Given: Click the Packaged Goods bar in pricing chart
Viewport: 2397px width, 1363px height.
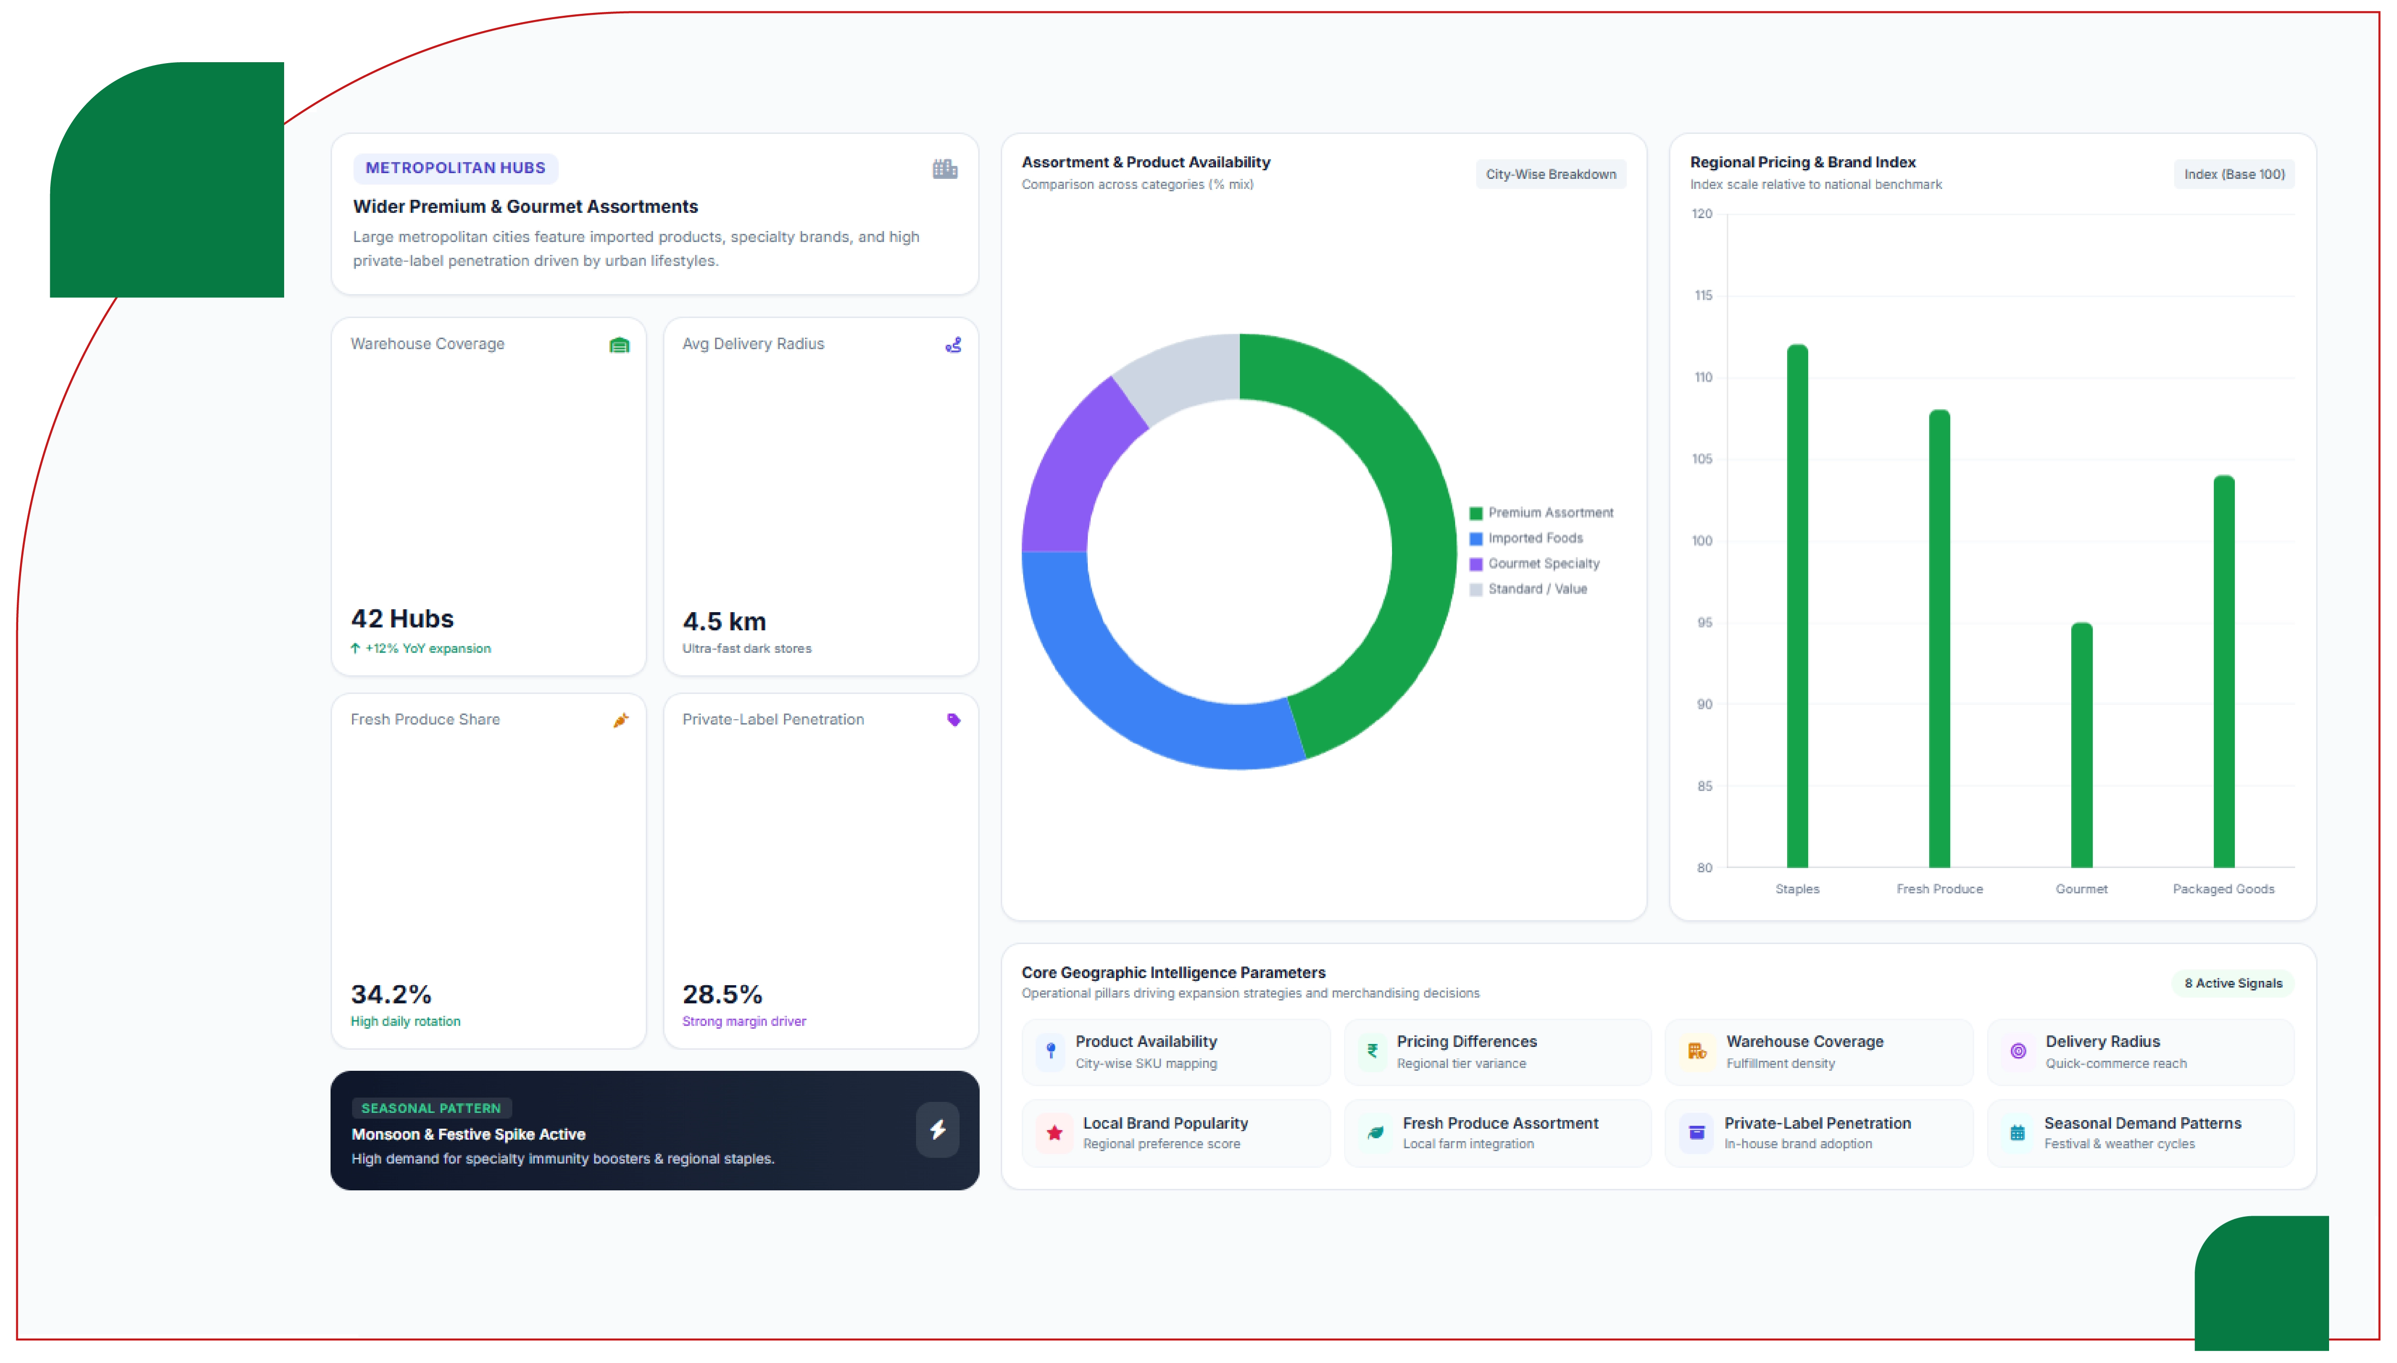Looking at the screenshot, I should tap(2224, 672).
